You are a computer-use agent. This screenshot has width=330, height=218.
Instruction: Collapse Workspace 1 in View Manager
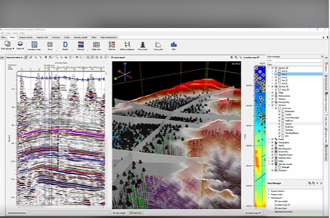pyautogui.click(x=269, y=198)
